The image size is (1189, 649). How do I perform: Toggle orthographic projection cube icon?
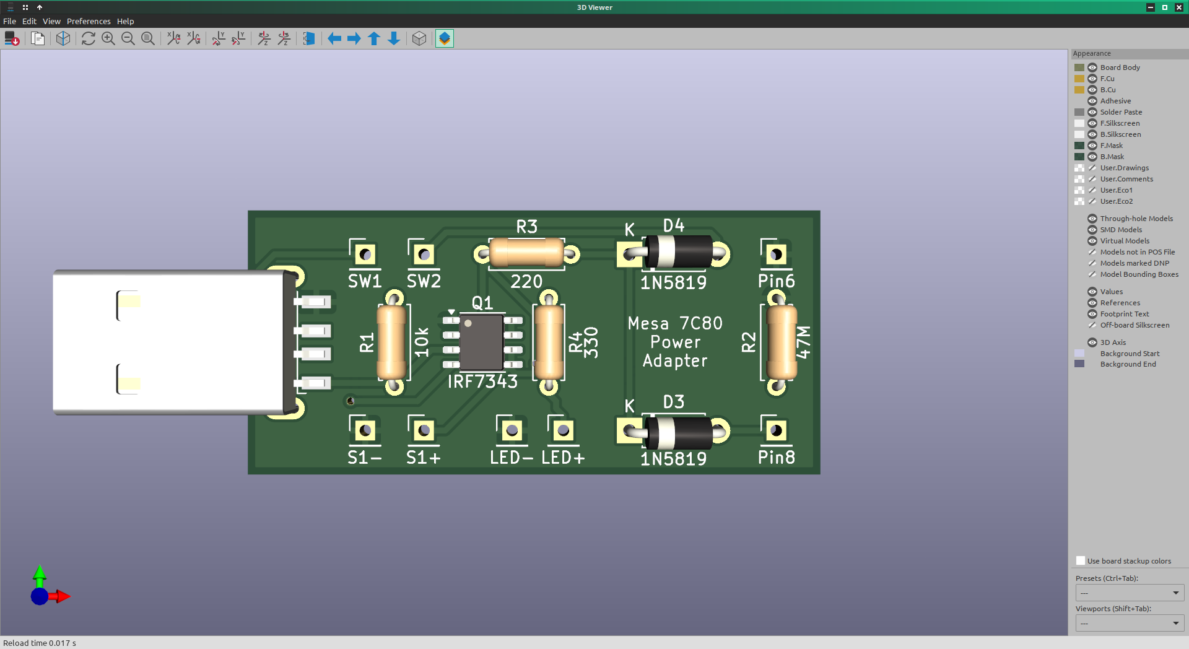pyautogui.click(x=419, y=38)
